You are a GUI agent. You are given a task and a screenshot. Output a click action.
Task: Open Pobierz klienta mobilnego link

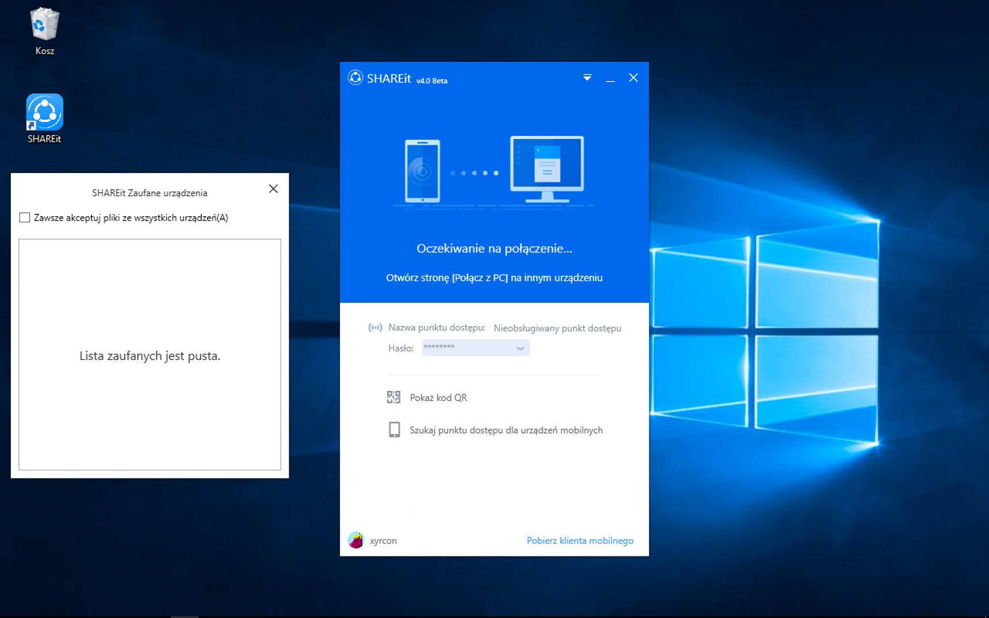(580, 540)
